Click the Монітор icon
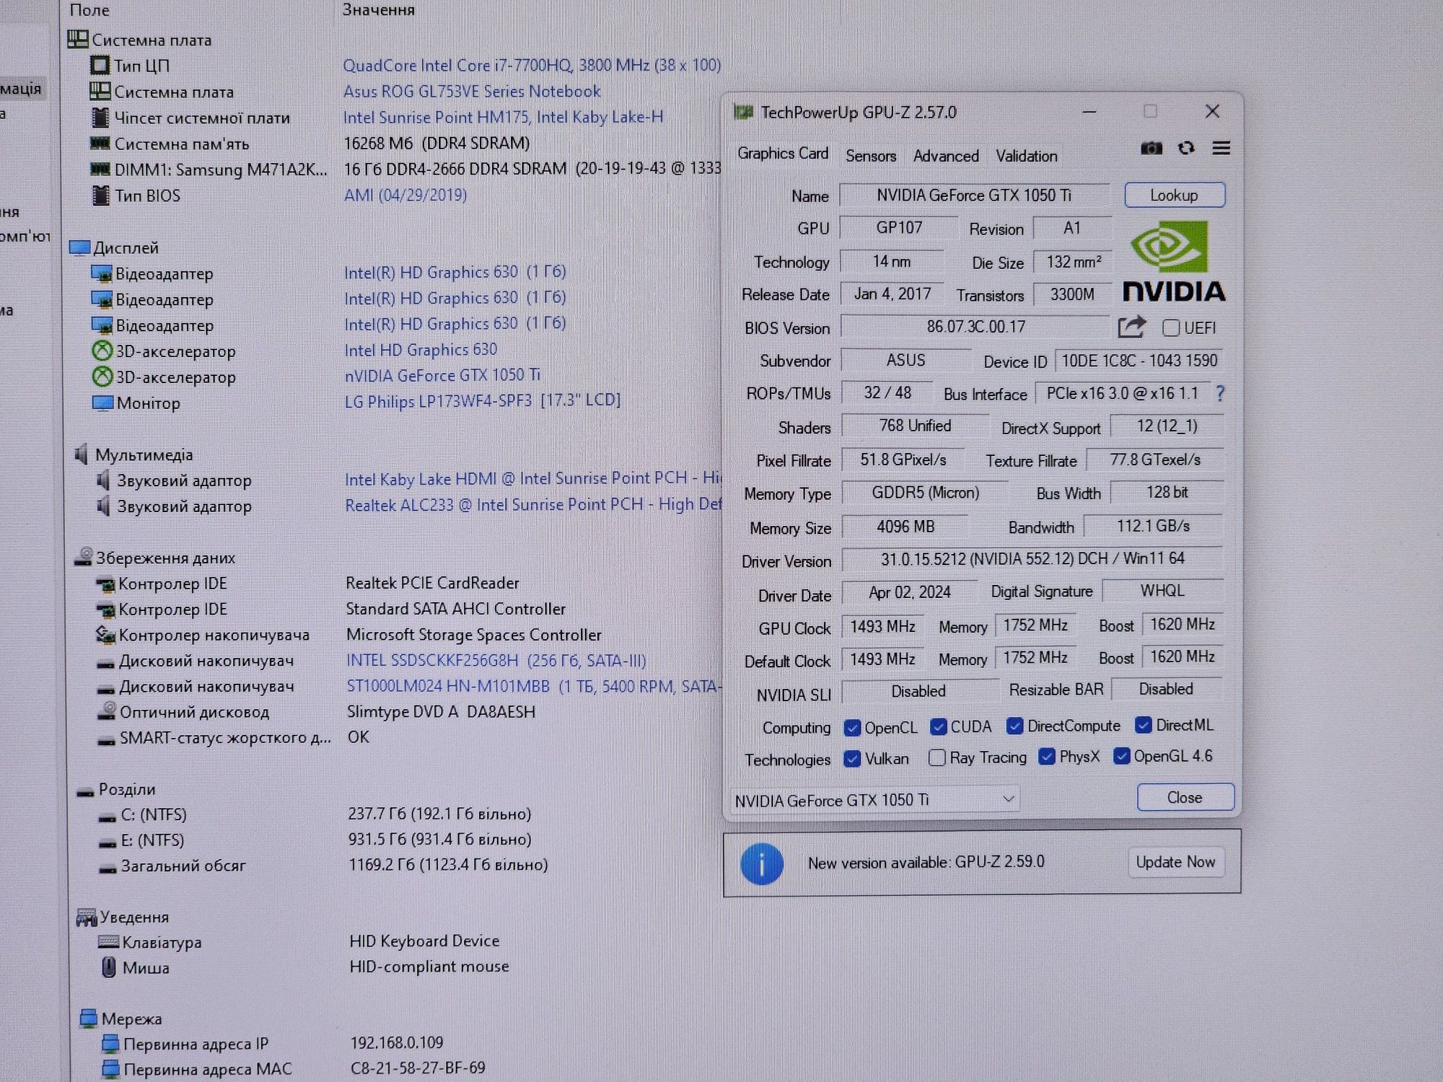The width and height of the screenshot is (1443, 1082). 102,402
